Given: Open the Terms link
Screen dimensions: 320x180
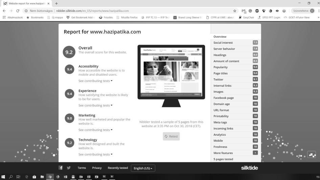Looking at the screenshot, I should click(82, 168).
